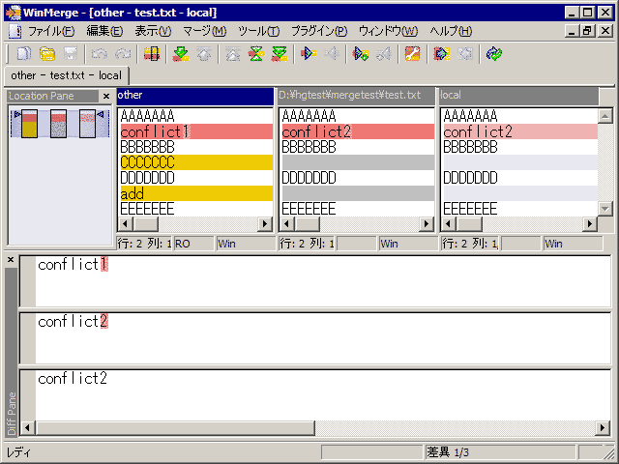Open the 編集(E) menu

click(x=104, y=31)
